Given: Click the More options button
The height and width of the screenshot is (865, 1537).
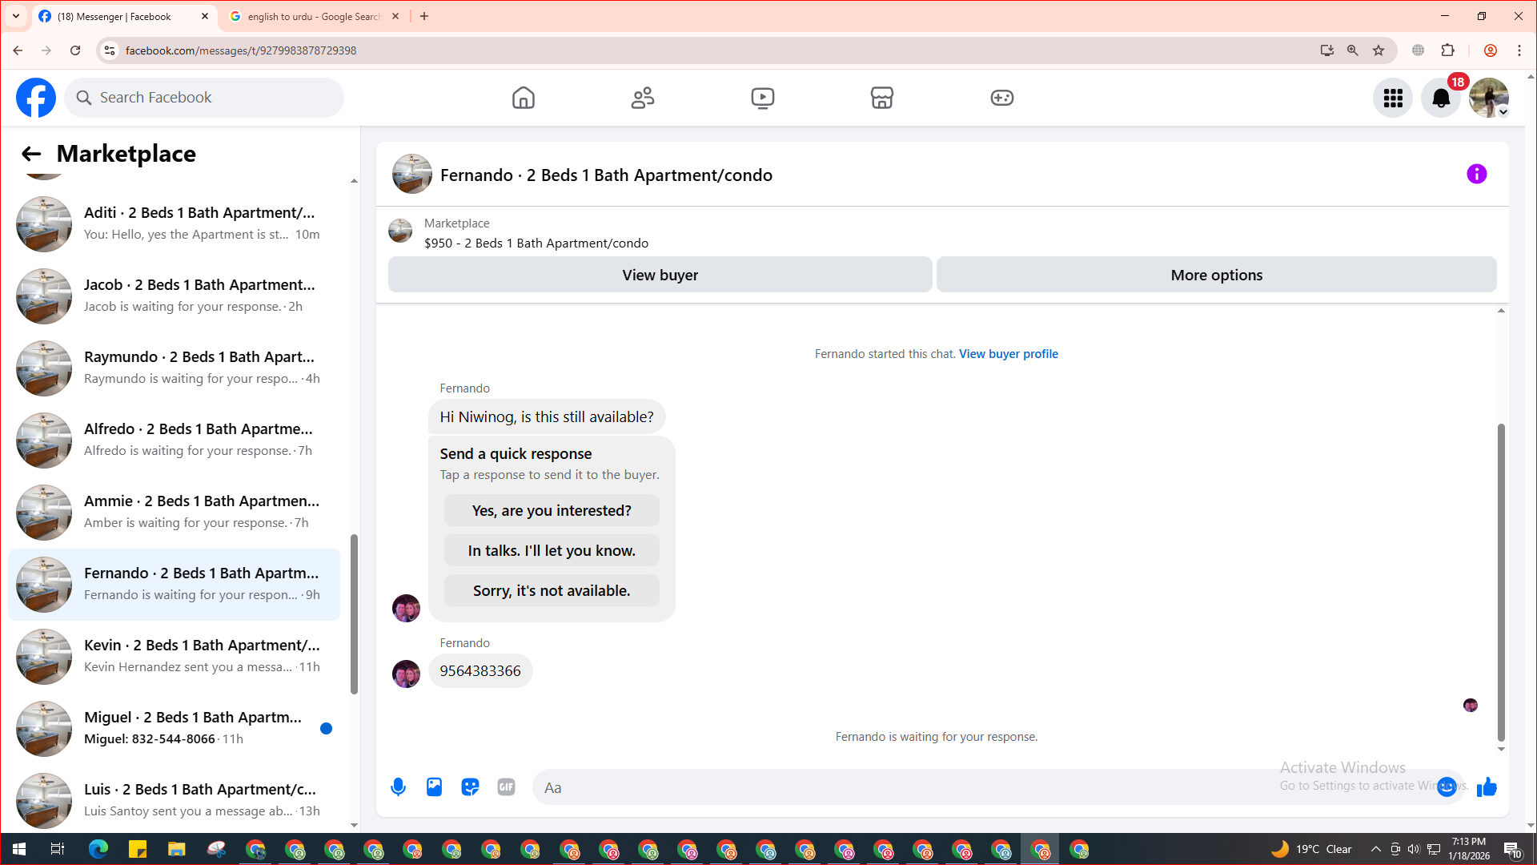Looking at the screenshot, I should [x=1216, y=275].
